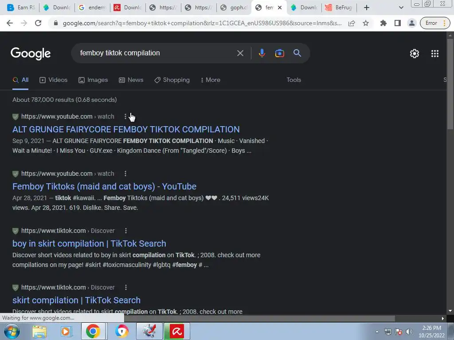The width and height of the screenshot is (454, 340).
Task: Click About 787,000 results text
Action: click(65, 100)
